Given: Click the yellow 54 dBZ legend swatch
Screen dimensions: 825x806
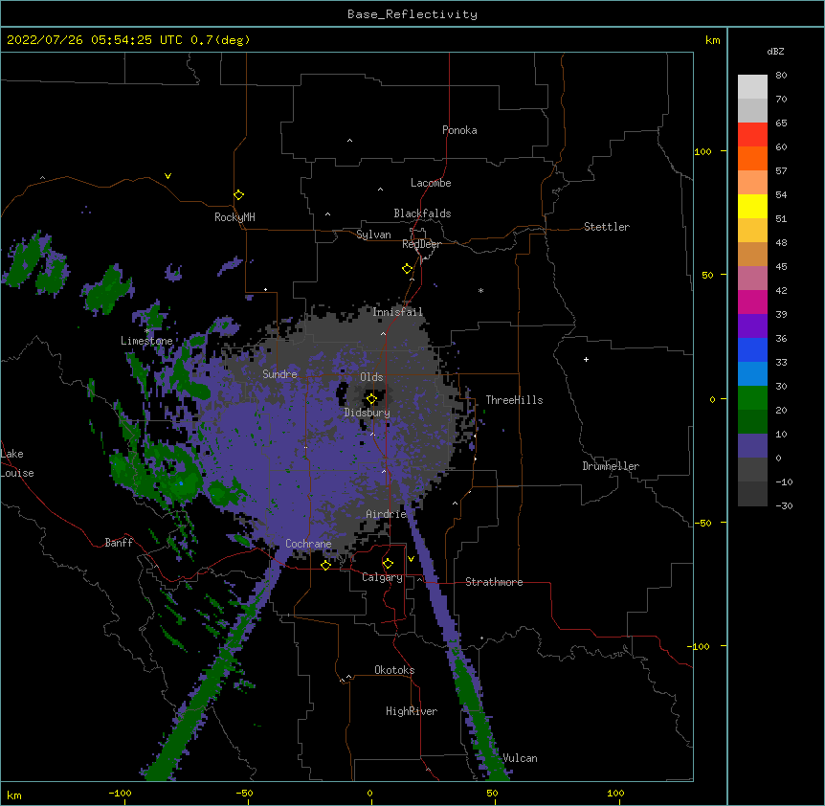Looking at the screenshot, I should coord(752,206).
